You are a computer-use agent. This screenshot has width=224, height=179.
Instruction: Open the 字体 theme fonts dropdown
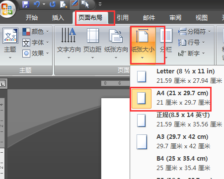click(35, 43)
